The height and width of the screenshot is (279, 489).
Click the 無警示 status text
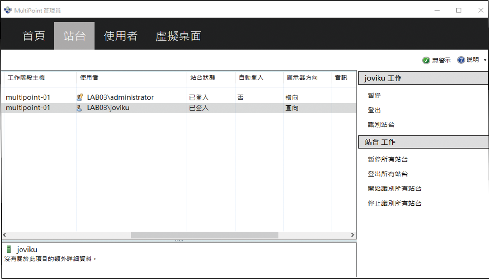pos(441,60)
